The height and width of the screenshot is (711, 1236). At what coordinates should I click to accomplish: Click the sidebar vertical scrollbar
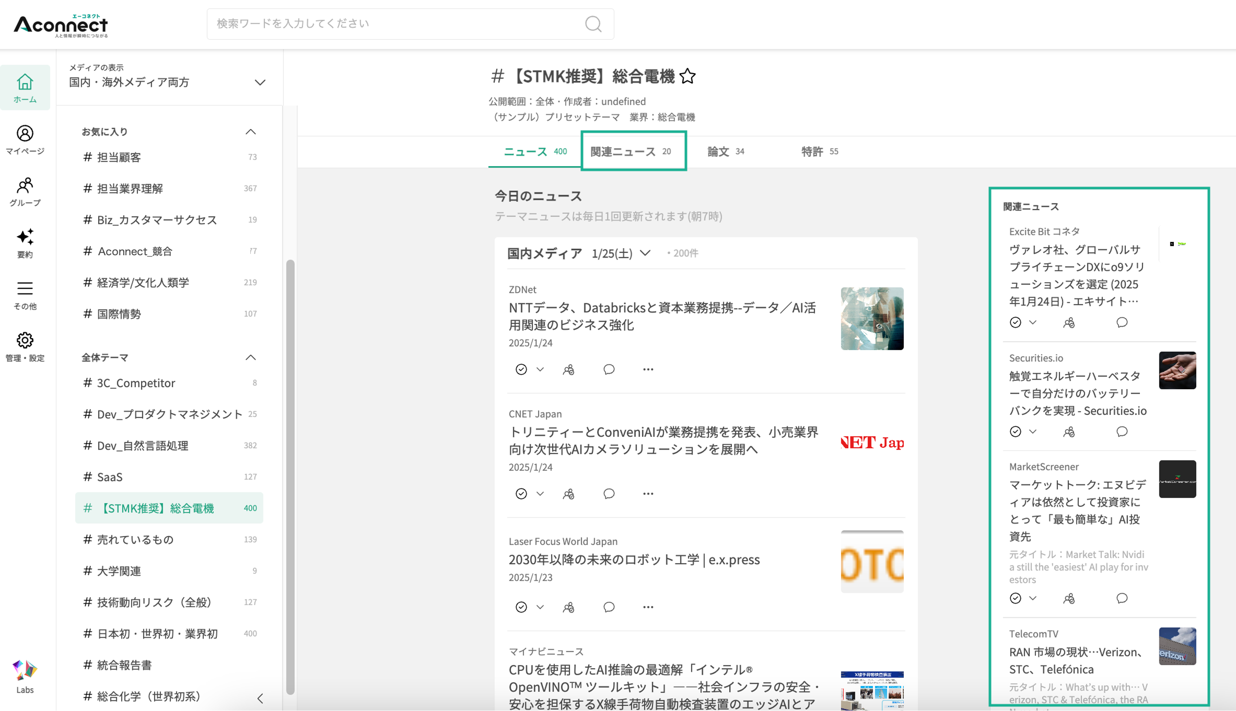(290, 476)
